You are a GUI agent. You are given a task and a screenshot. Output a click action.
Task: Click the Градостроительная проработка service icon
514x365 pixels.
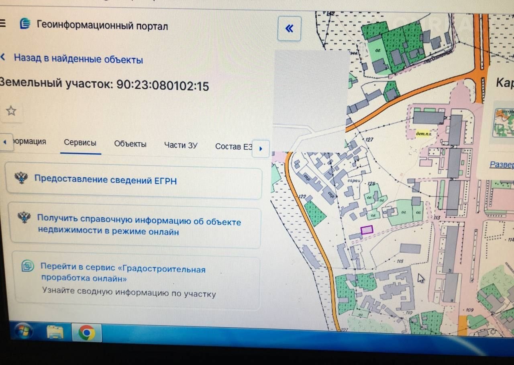[28, 266]
